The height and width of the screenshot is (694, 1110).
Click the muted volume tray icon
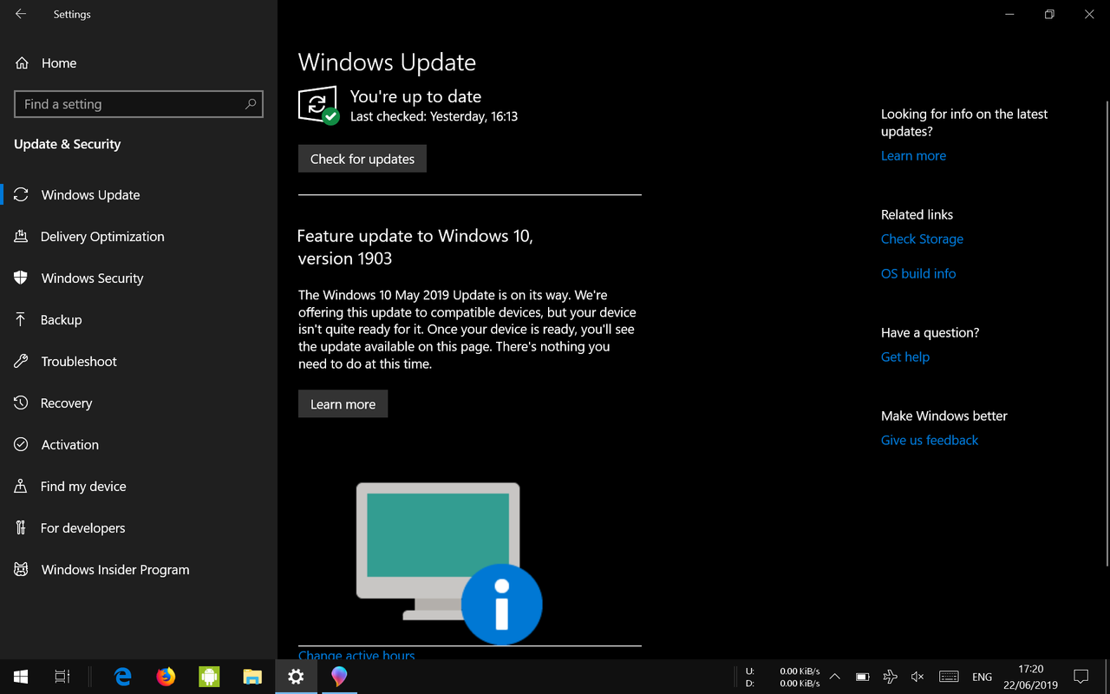917,677
